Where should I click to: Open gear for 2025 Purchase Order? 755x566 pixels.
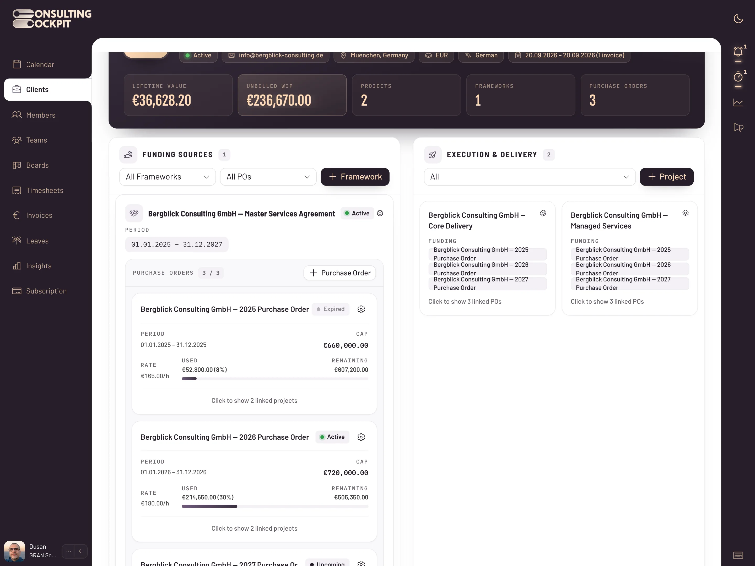click(x=361, y=309)
